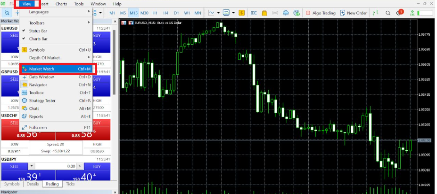Click the green connection level bar
437x194 pixels.
tap(426, 13)
